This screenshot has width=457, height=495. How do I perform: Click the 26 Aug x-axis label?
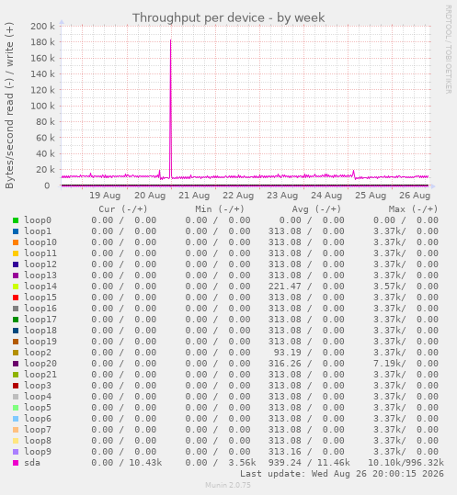click(415, 196)
